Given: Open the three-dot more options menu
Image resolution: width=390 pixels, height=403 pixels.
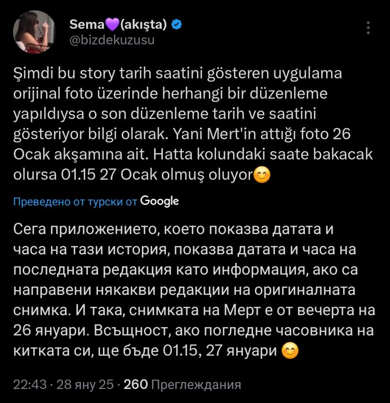Looking at the screenshot, I should coord(368,28).
